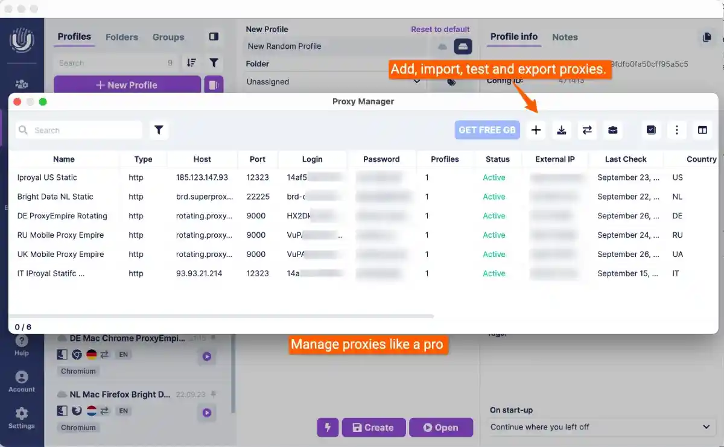Expand the Unassigned folder dropdown

pos(416,81)
